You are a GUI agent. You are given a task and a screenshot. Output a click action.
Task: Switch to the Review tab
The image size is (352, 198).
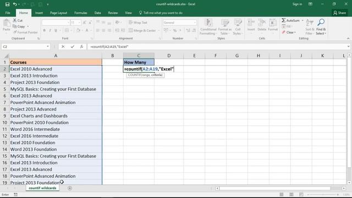pos(113,13)
